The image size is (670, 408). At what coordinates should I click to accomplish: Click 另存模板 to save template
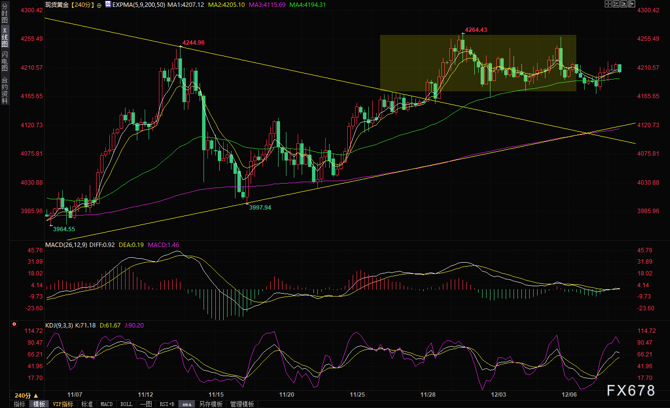(x=211, y=404)
